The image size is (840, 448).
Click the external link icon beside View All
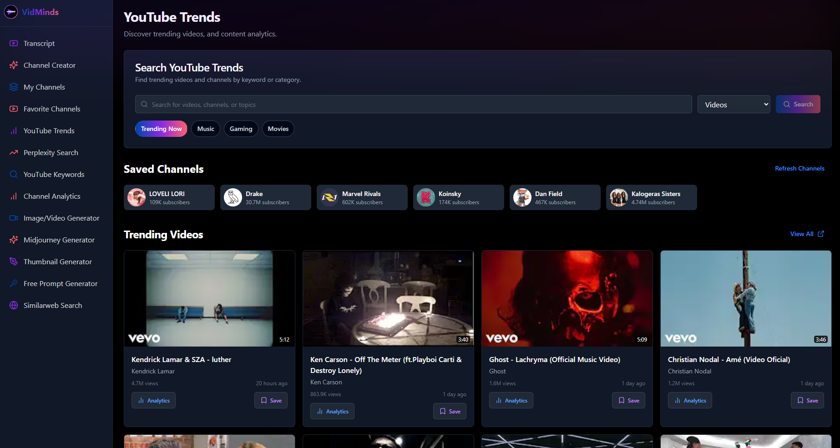[821, 234]
